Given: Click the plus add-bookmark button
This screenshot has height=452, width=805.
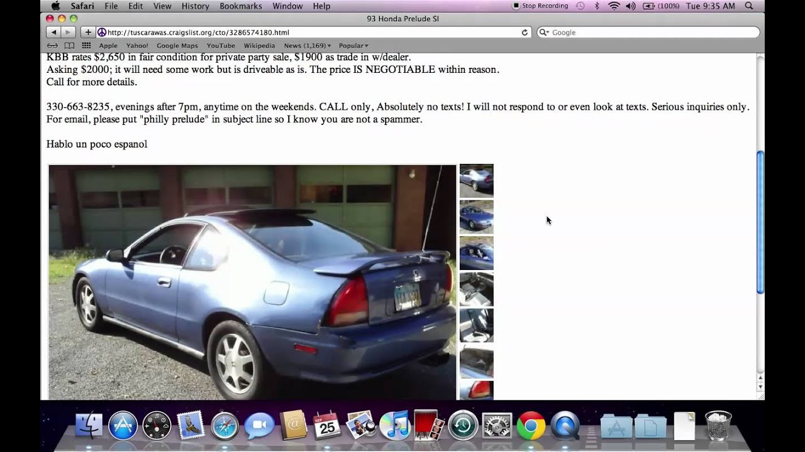Looking at the screenshot, I should [88, 32].
